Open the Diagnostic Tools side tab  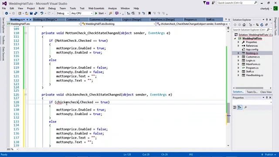pos(276,26)
